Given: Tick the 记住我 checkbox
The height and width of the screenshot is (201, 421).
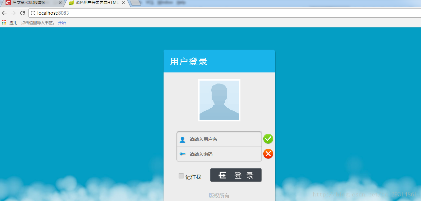Looking at the screenshot, I should pos(181,176).
